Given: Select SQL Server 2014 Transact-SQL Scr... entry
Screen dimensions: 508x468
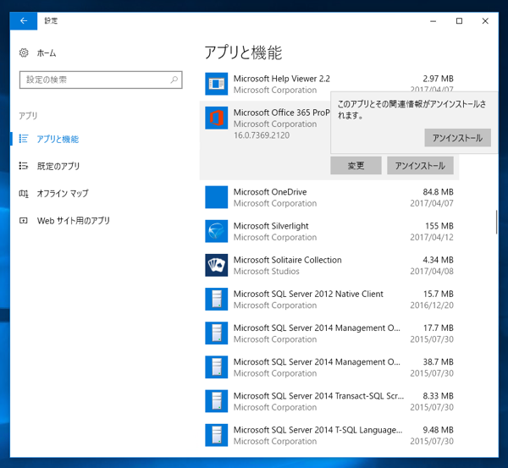Looking at the screenshot, I should click(329, 401).
